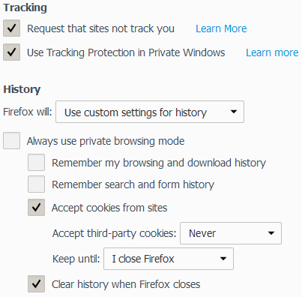The width and height of the screenshot is (302, 297).
Task: Click arrow on custom settings for history
Action: [x=234, y=112]
